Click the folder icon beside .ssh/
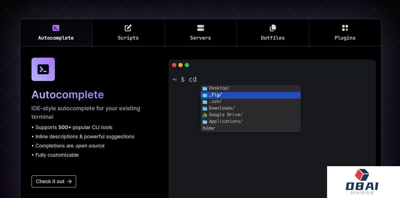This screenshot has width=400, height=198. [205, 102]
